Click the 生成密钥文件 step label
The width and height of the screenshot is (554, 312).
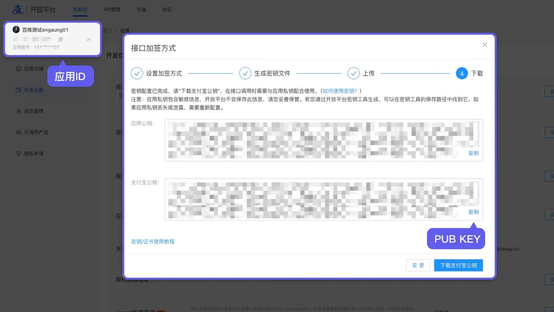click(x=273, y=73)
